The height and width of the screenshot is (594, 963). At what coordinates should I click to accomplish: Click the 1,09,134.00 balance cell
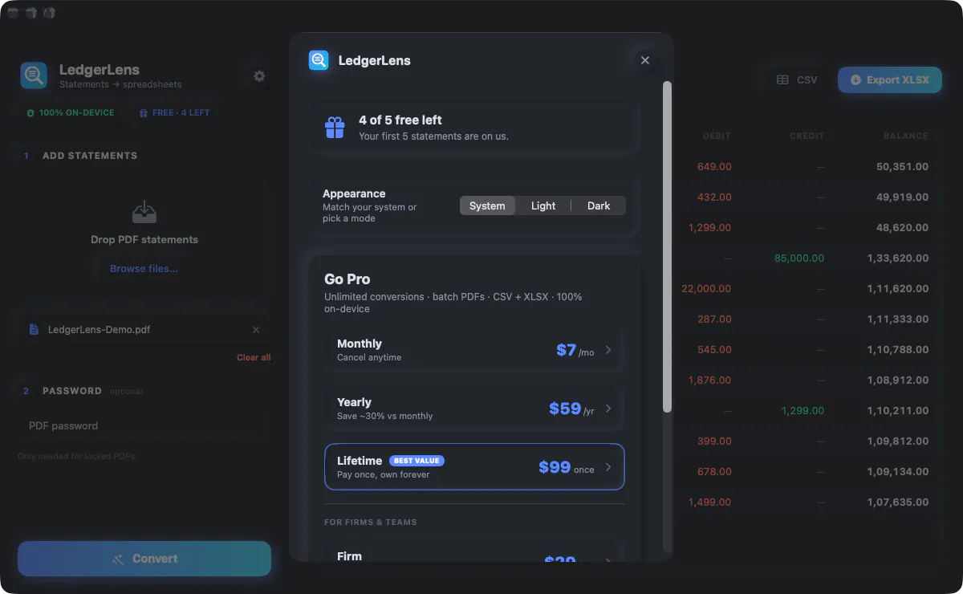click(898, 472)
